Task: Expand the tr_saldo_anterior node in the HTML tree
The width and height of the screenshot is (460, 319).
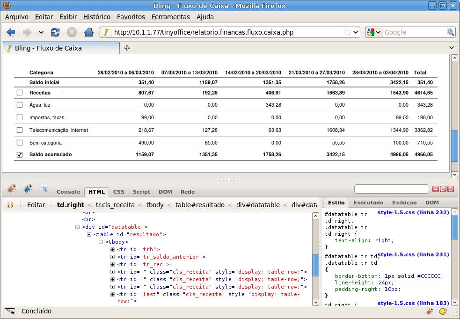Action: click(112, 257)
